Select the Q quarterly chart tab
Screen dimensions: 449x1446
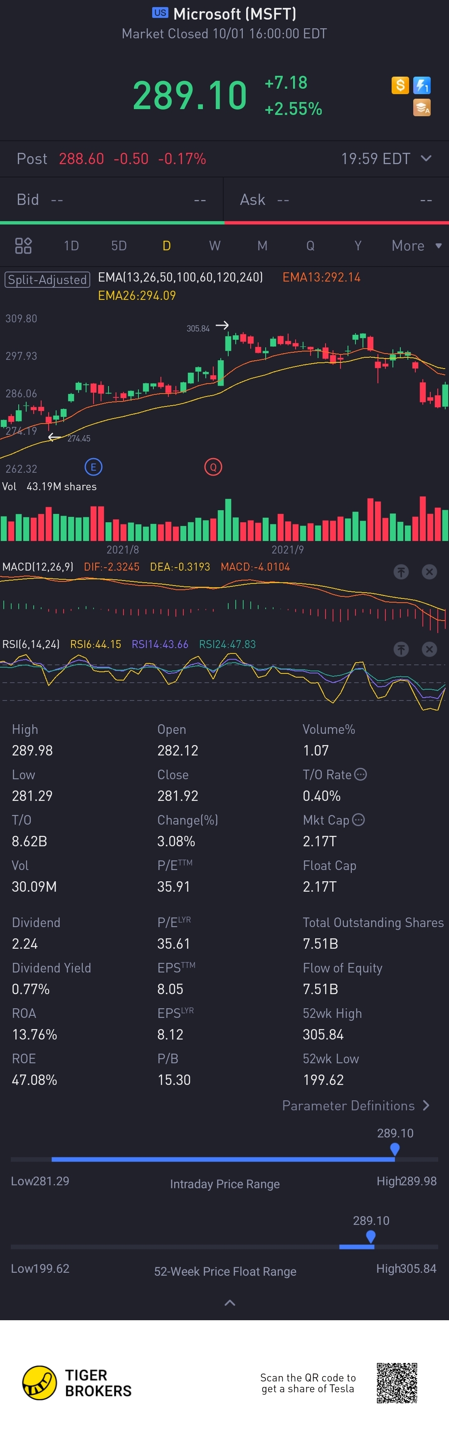[x=310, y=245]
